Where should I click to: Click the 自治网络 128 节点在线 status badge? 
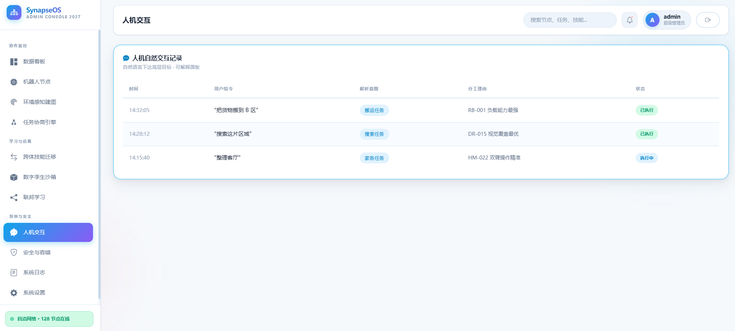(49, 319)
